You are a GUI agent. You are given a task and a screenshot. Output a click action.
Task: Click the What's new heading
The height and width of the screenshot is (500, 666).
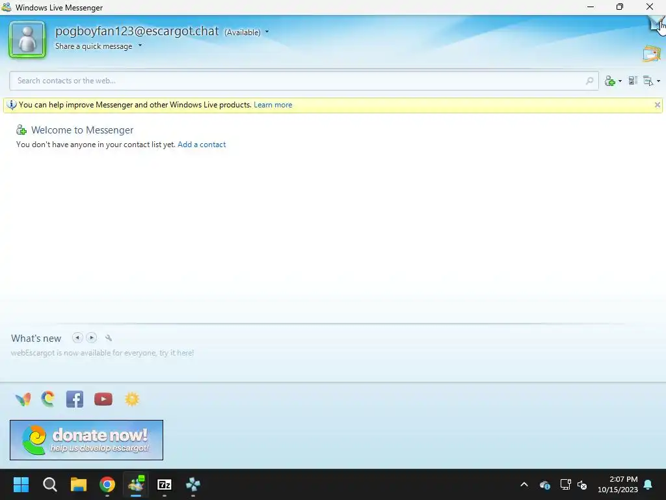pos(36,339)
